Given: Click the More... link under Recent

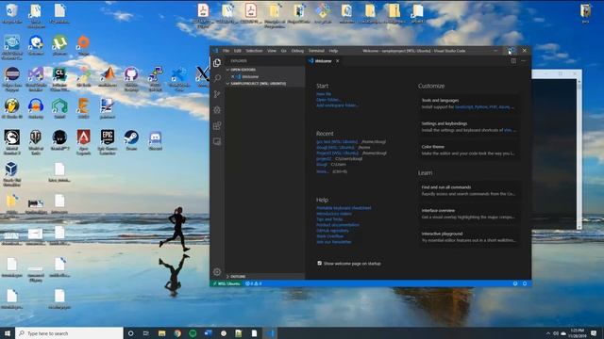Looking at the screenshot, I should [x=323, y=171].
